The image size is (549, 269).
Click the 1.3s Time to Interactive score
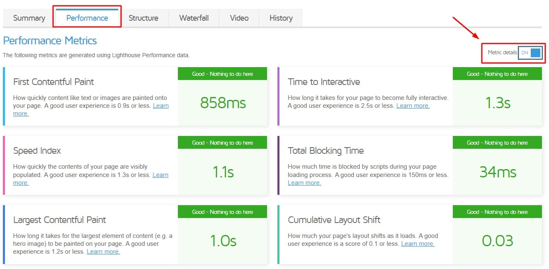click(x=498, y=103)
